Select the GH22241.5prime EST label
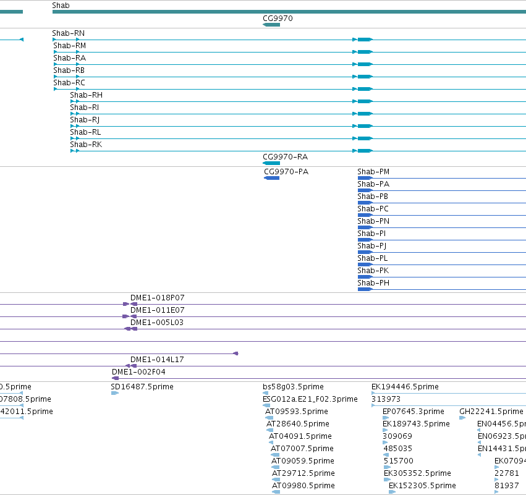The image size is (526, 495). tap(491, 412)
